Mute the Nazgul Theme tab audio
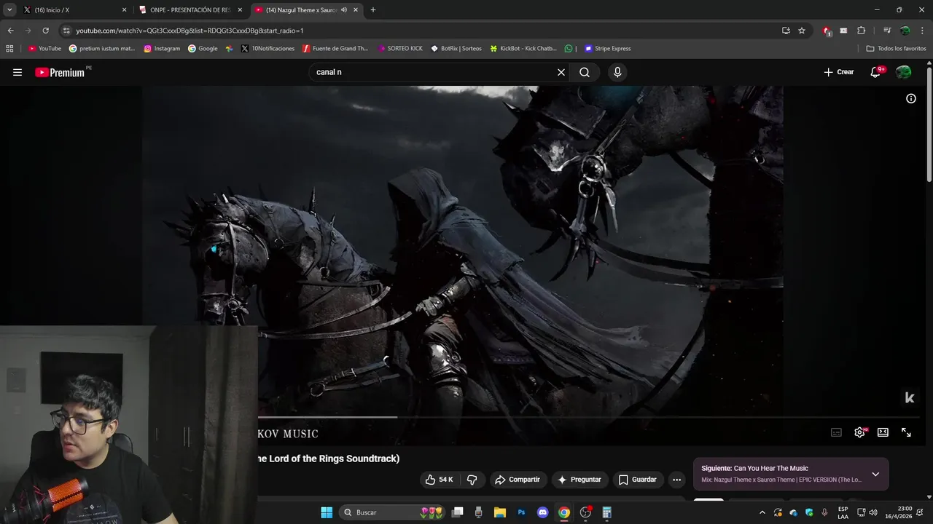 344,10
